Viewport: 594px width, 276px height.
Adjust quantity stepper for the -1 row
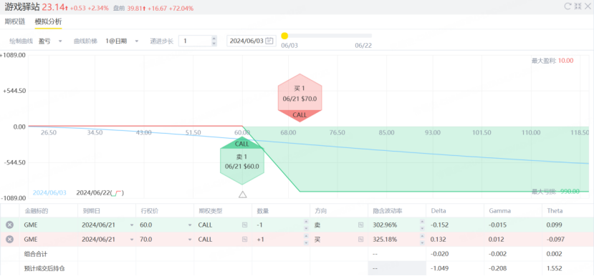click(306, 225)
